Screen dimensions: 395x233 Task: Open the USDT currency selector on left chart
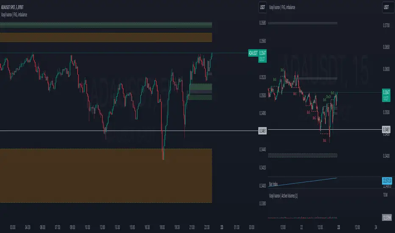coord(262,7)
